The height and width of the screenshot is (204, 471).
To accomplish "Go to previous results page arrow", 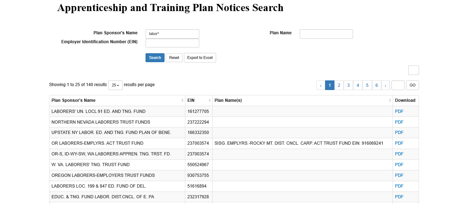I will coord(321,85).
